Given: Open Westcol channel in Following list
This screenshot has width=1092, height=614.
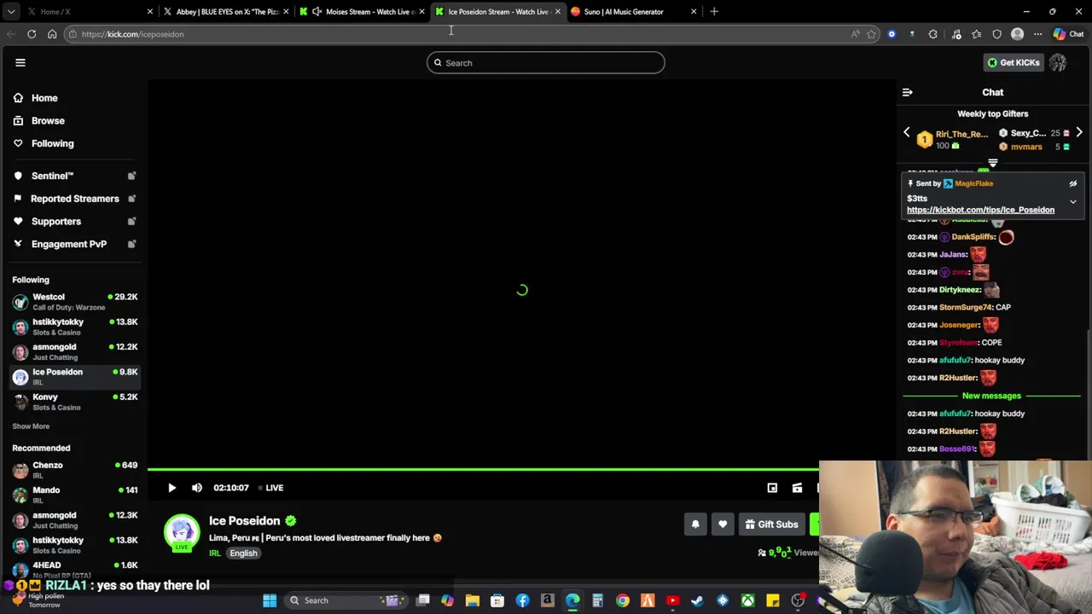Looking at the screenshot, I should 75,302.
